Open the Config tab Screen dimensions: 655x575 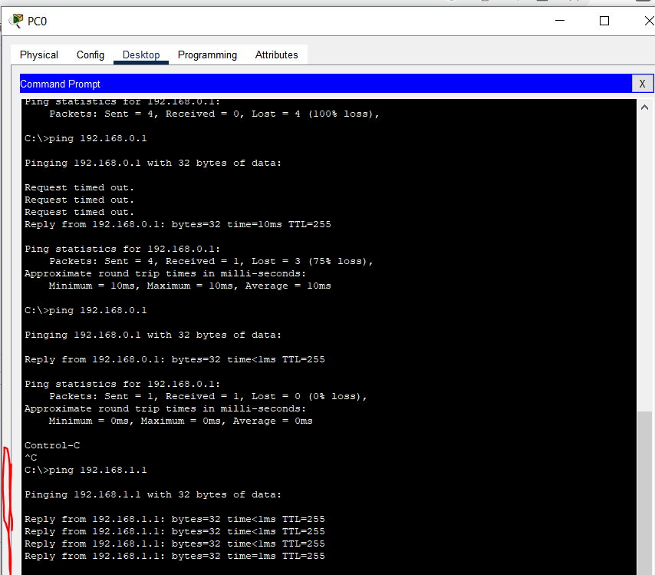click(x=90, y=55)
